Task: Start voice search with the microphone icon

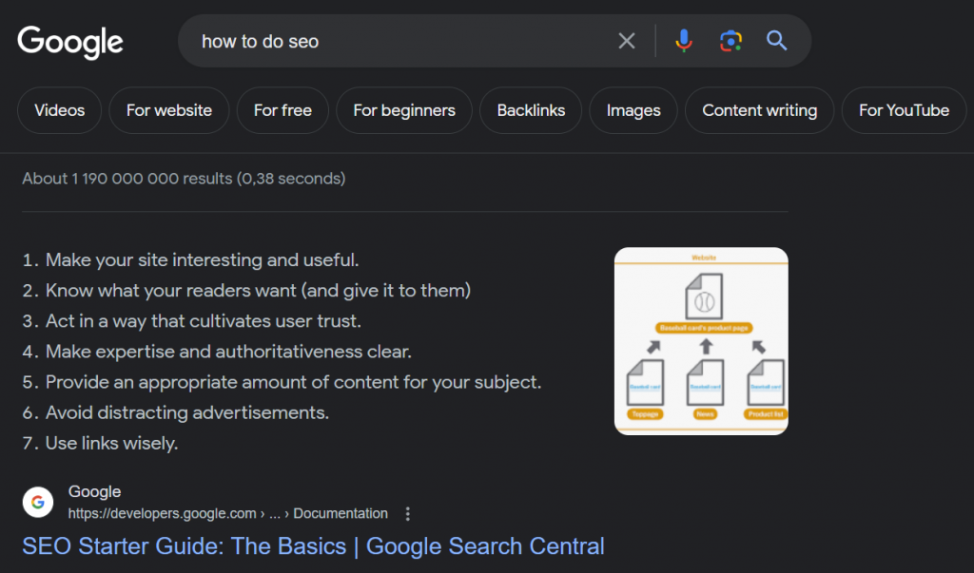Action: click(684, 41)
